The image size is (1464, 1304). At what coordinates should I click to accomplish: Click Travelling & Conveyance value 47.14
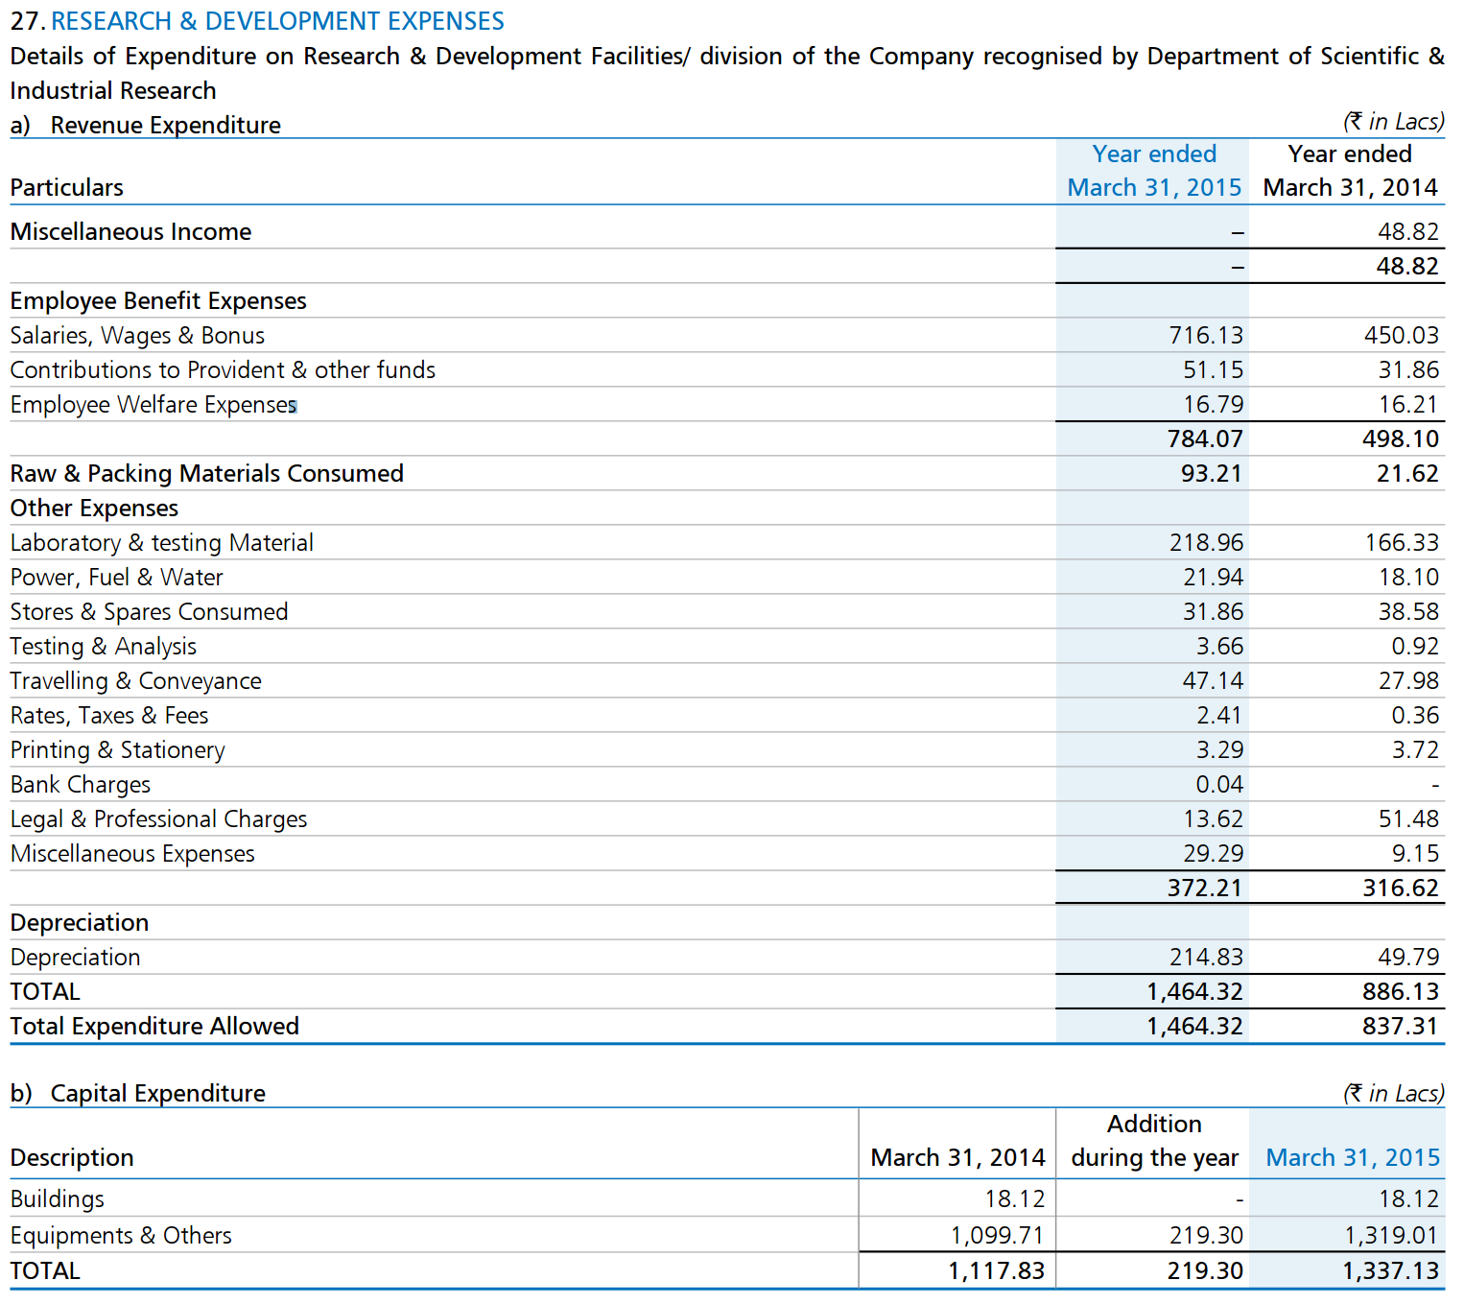pos(1213,680)
